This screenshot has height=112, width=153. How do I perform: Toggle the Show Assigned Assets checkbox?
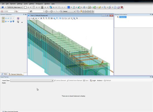point(3,111)
